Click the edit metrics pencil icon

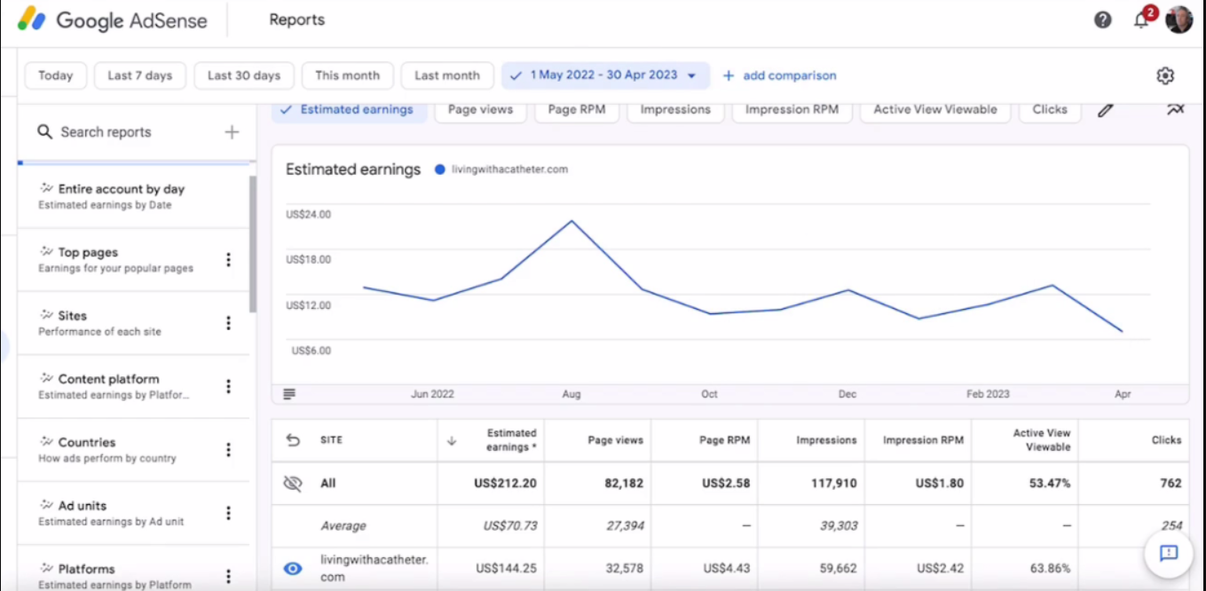click(x=1105, y=110)
